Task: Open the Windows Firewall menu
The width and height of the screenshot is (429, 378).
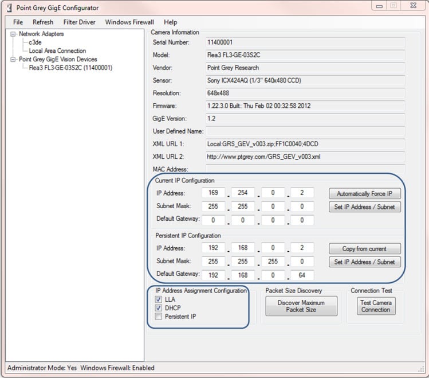Action: click(x=129, y=22)
